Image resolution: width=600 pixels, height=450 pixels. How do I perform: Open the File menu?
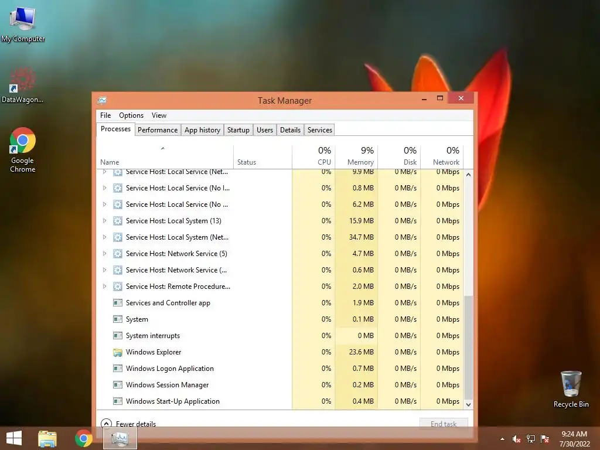[105, 115]
